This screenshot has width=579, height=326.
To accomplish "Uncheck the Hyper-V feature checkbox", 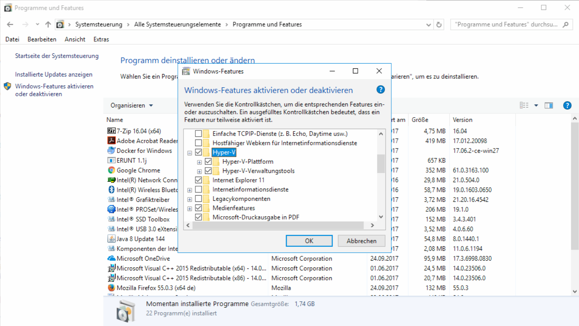I will (198, 152).
